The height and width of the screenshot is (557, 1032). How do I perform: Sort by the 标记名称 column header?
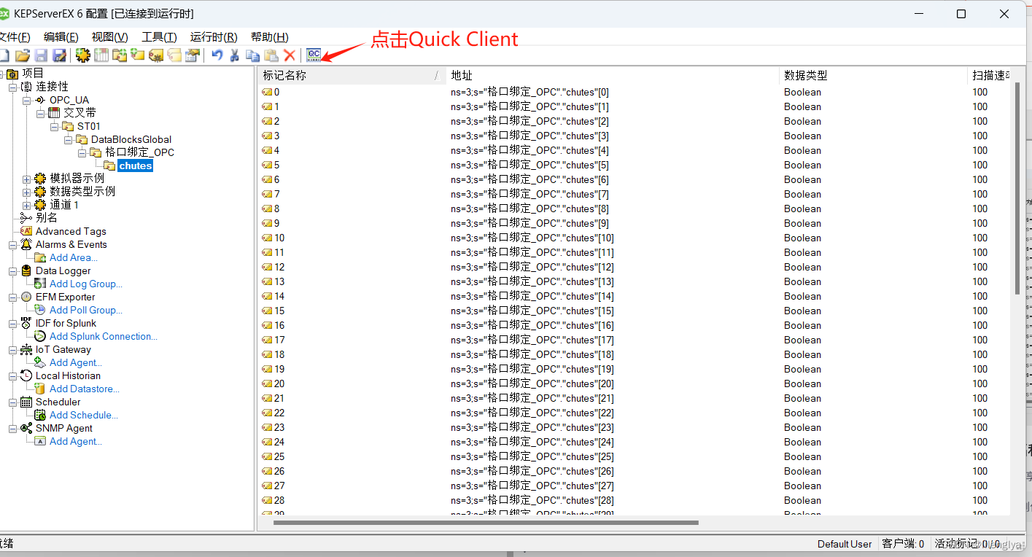pyautogui.click(x=352, y=75)
